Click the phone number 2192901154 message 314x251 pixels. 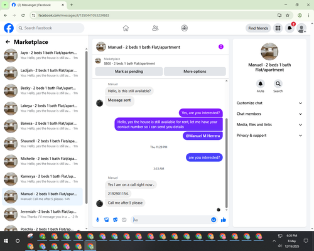(x=118, y=194)
